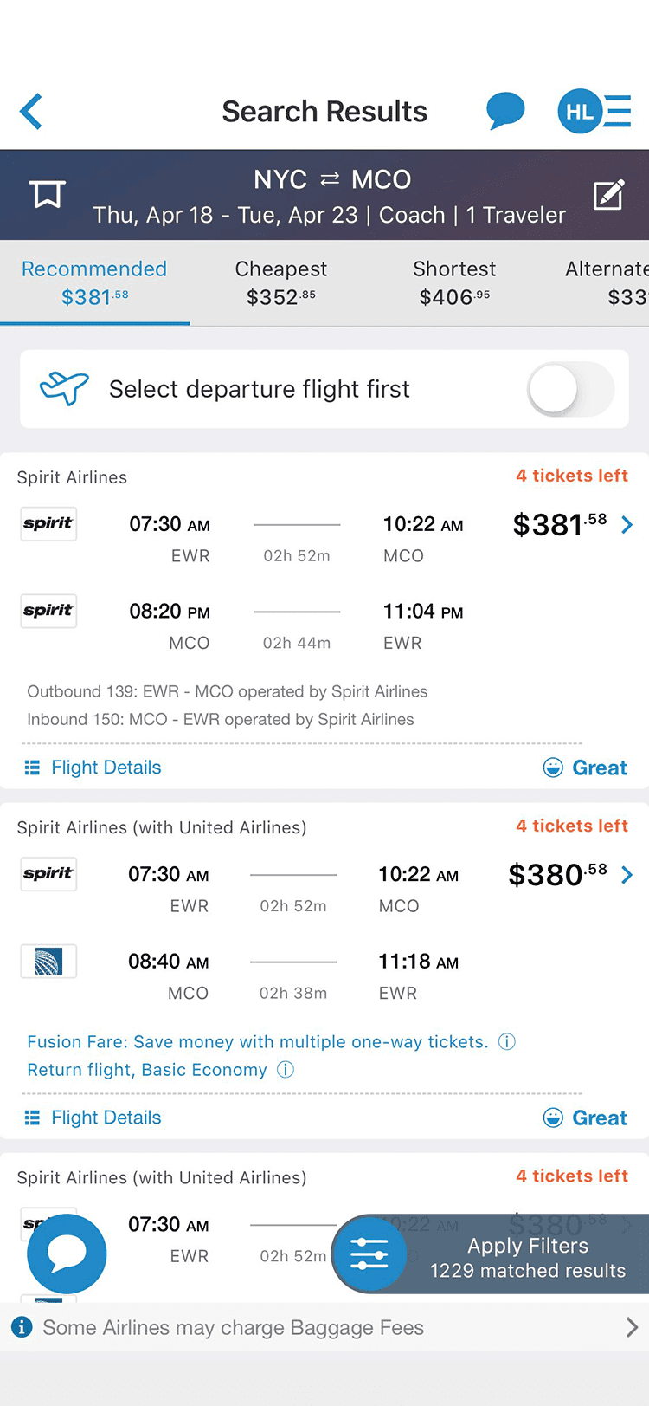649x1406 pixels.
Task: Open the floating chat support button
Action: coord(67,1253)
